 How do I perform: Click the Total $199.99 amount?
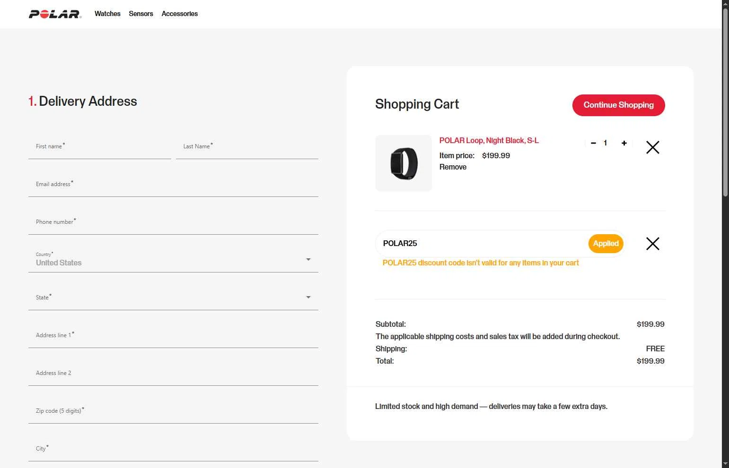(x=650, y=361)
